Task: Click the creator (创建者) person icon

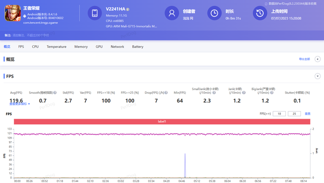Action: tap(171, 13)
